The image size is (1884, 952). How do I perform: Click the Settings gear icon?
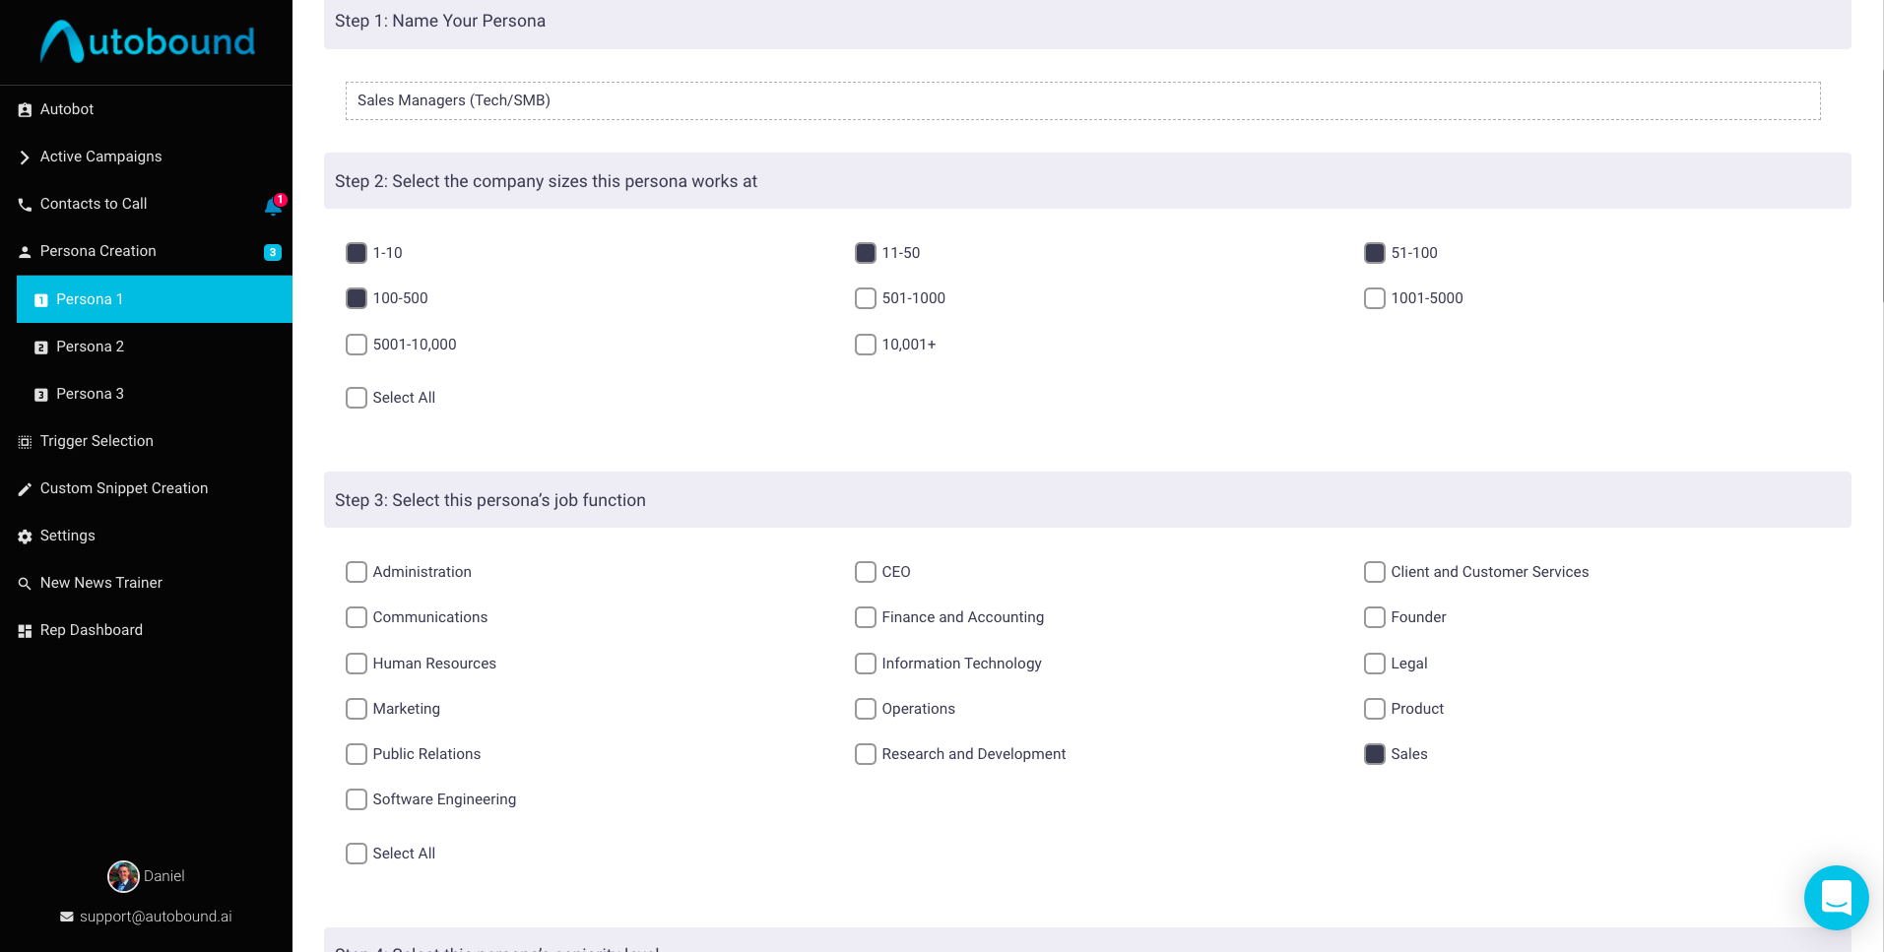tap(25, 537)
